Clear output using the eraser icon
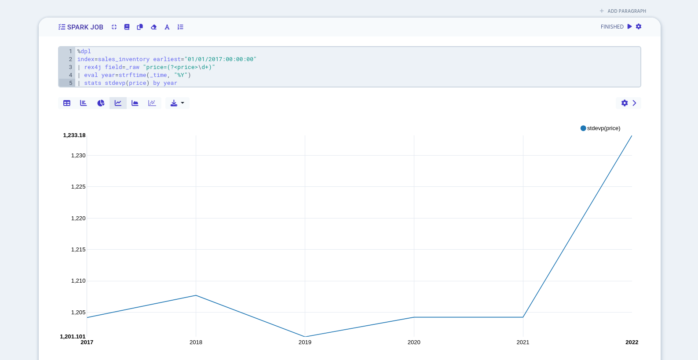698x360 pixels. click(x=153, y=27)
